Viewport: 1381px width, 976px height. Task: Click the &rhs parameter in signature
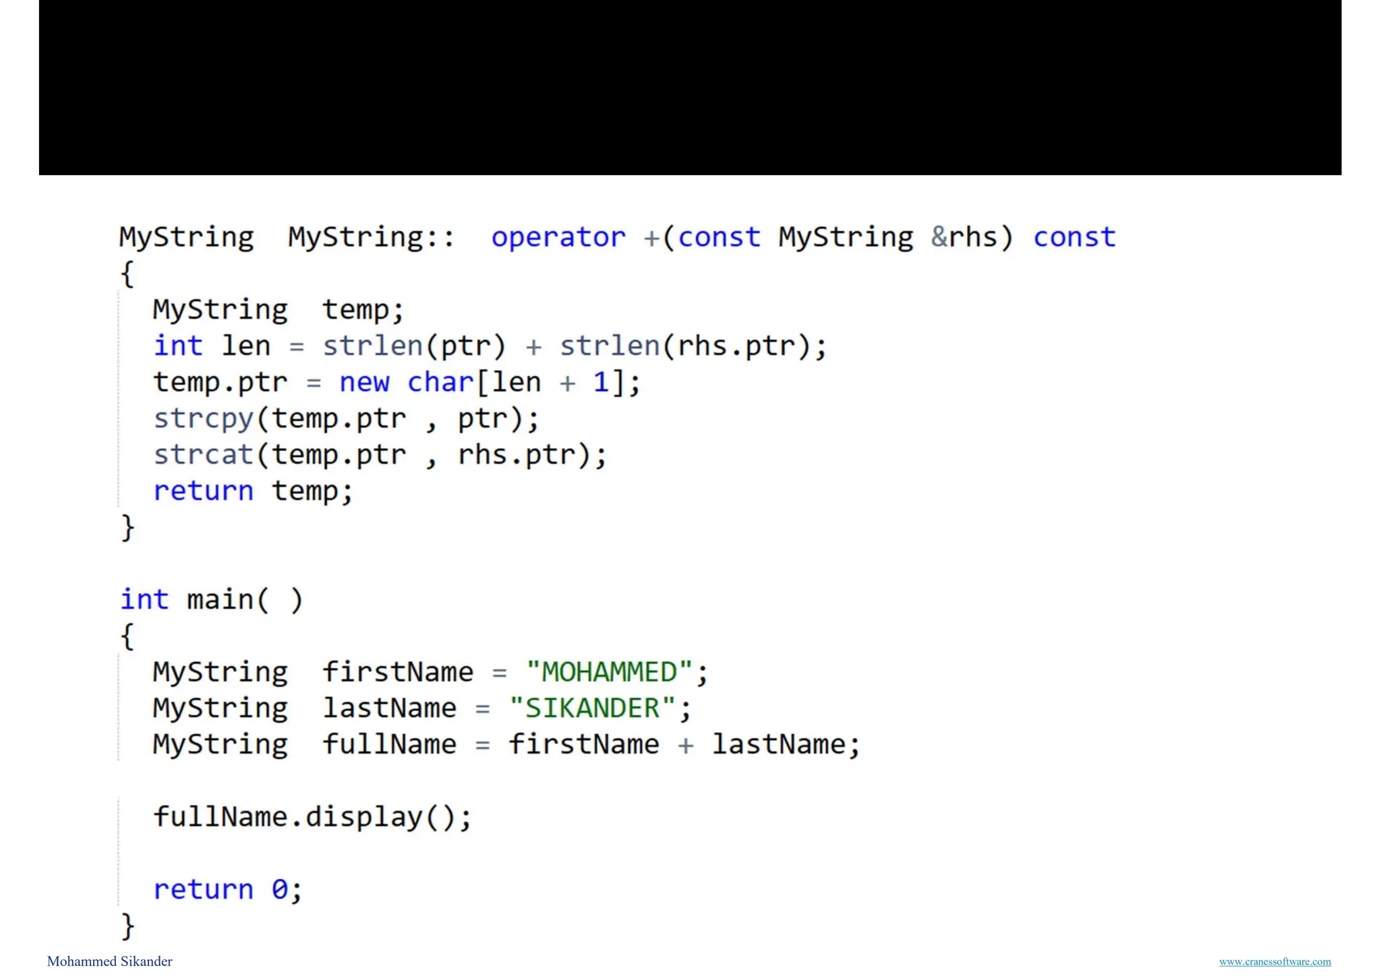(964, 237)
